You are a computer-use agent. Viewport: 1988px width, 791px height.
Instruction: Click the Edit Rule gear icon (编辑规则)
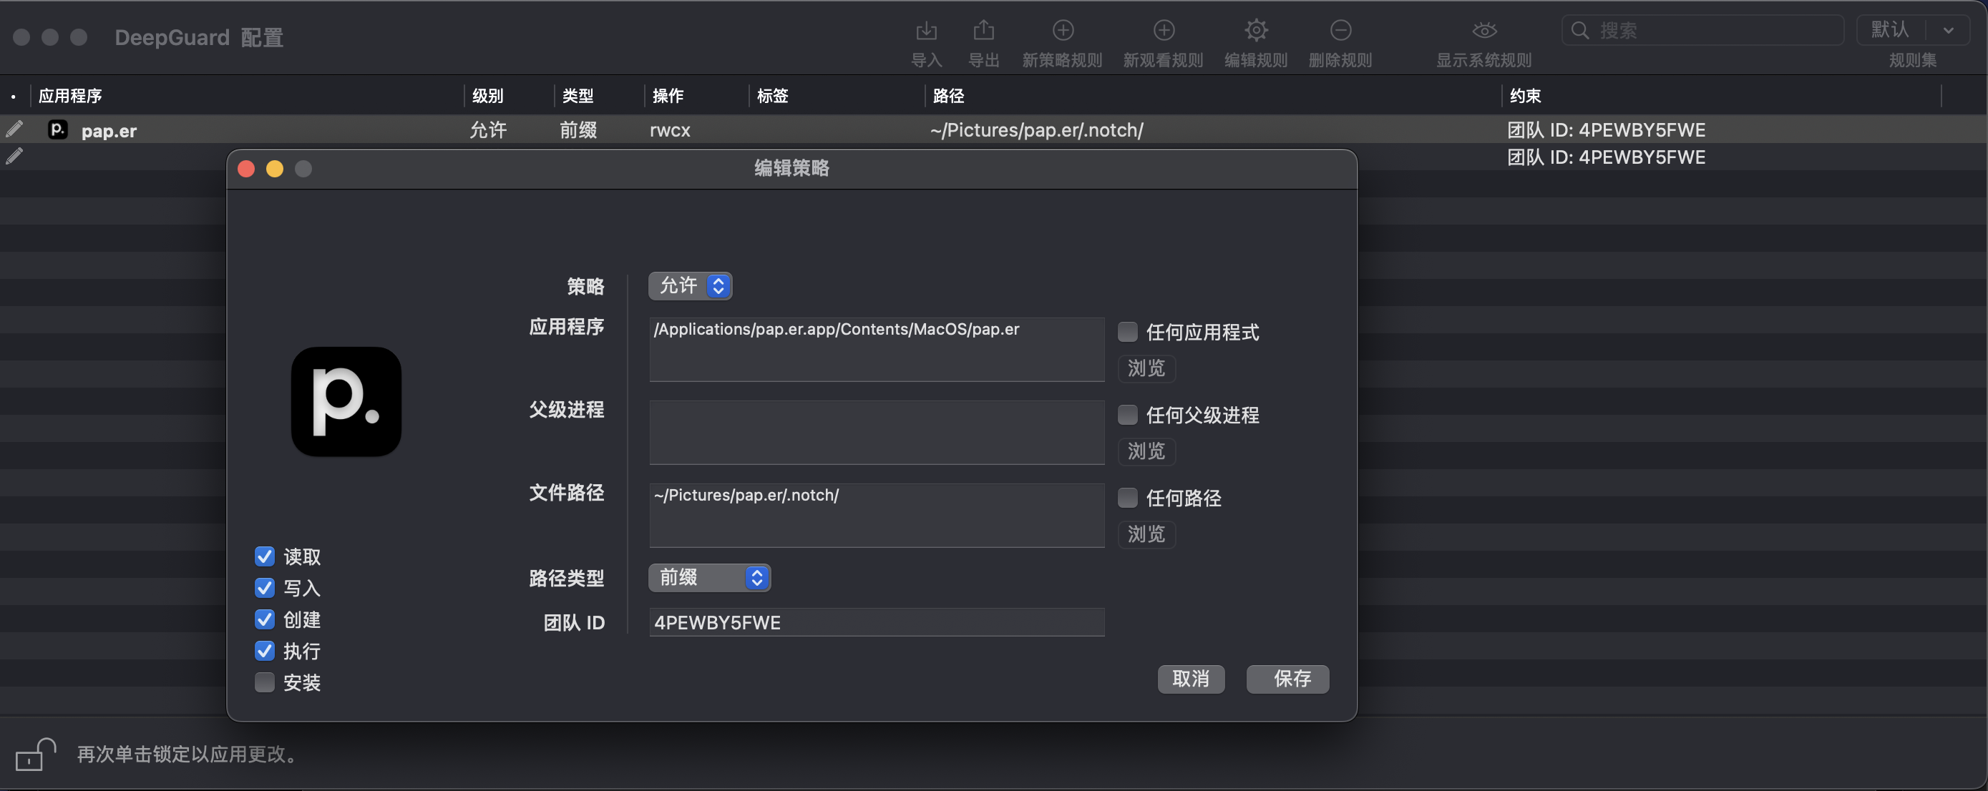1256,31
